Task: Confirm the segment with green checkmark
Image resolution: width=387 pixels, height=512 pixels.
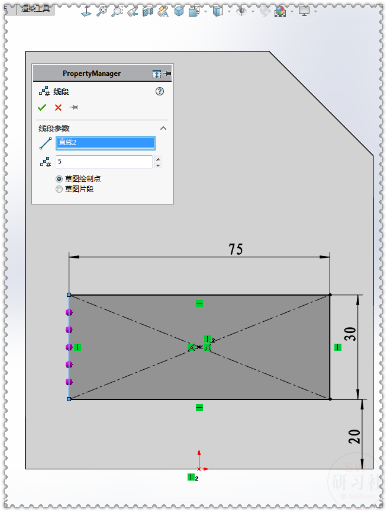Action: pos(42,107)
